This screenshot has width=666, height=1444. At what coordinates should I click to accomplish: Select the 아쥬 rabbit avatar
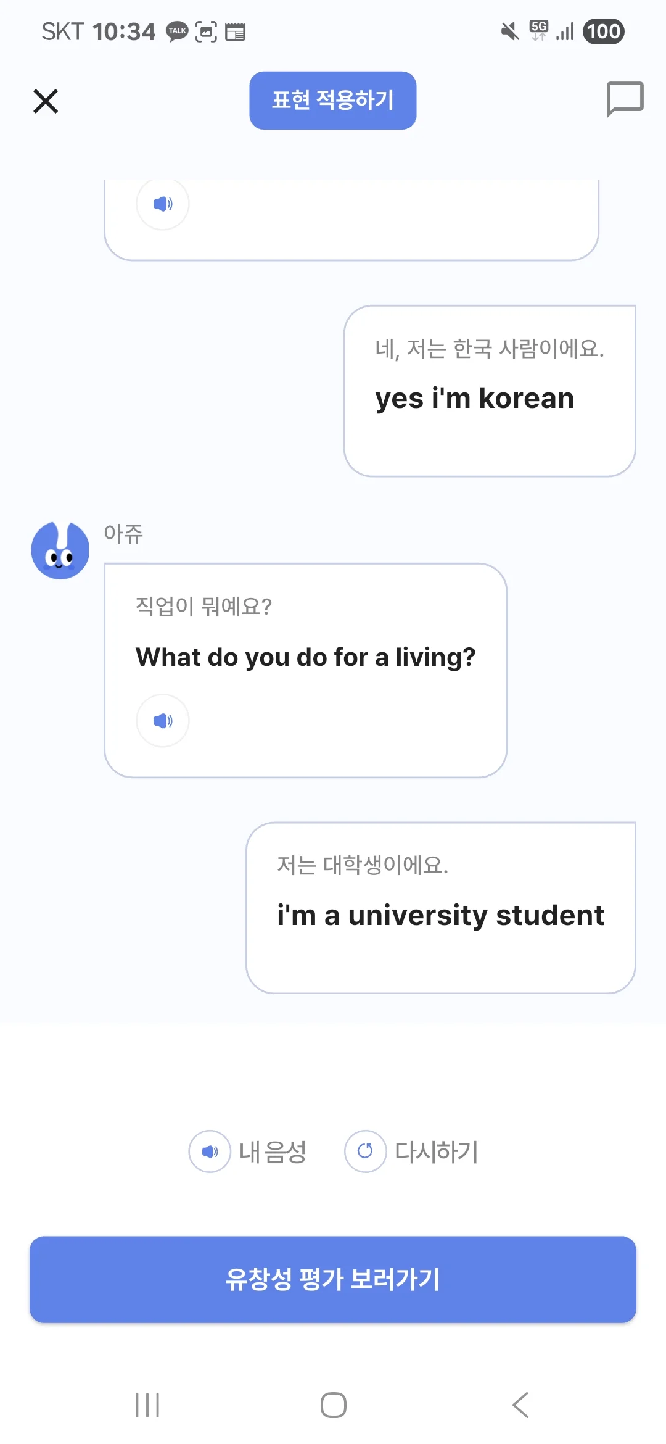coord(60,550)
